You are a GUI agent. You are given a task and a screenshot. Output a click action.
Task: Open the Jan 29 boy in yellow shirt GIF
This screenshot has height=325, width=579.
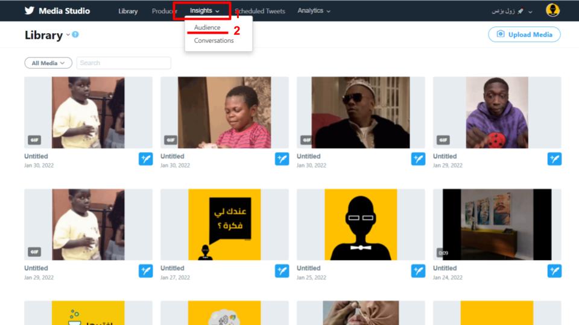(88, 224)
